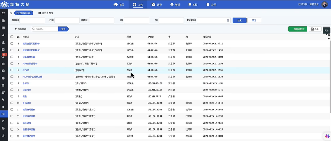The image size is (331, 141).
Task: Focus the IP地址 input field
Action: coord(102,20)
